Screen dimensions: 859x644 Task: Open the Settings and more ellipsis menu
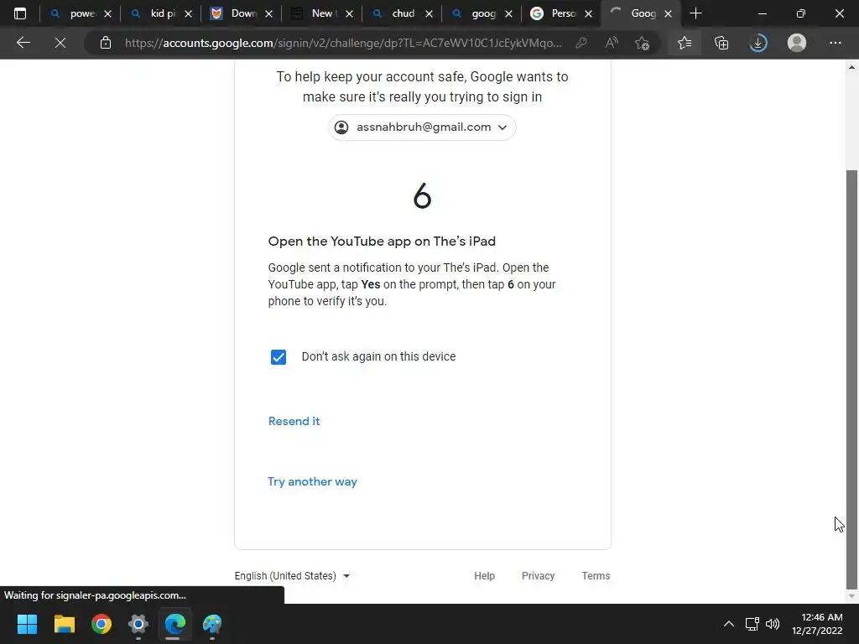pyautogui.click(x=835, y=43)
